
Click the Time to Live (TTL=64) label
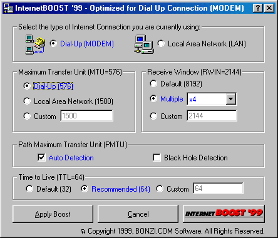coord(51,177)
